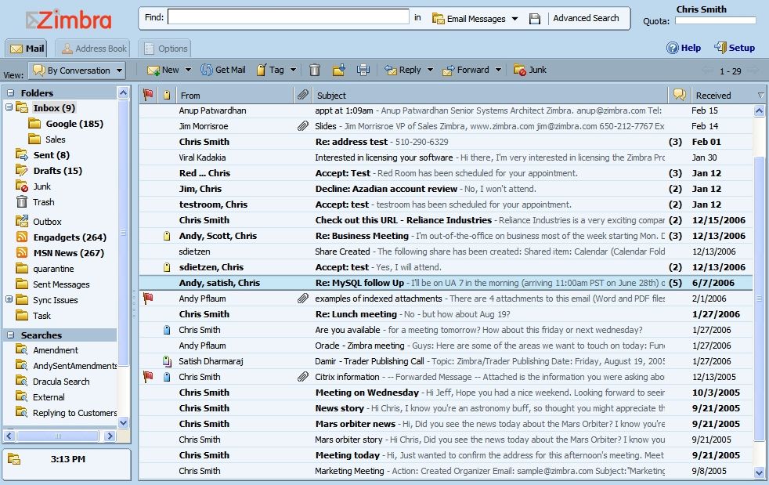
Task: Sort messages by From column
Action: pyautogui.click(x=234, y=96)
